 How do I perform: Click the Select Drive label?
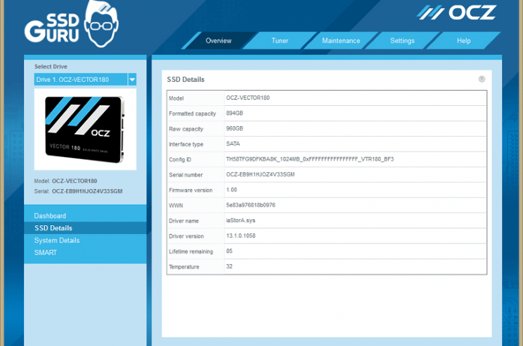click(51, 66)
